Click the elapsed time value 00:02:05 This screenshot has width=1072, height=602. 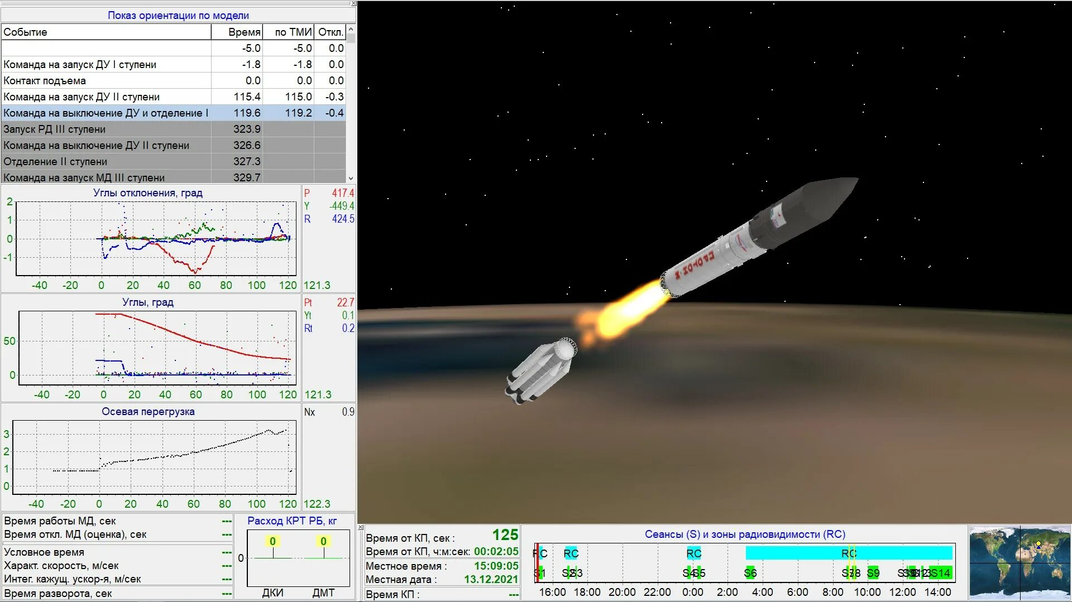point(496,552)
